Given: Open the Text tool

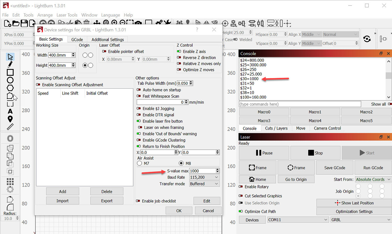Looking at the screenshot, I should pyautogui.click(x=10, y=111).
